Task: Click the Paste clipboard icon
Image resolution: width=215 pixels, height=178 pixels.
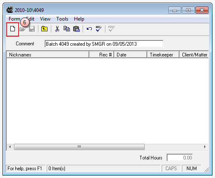Action: pos(76,29)
